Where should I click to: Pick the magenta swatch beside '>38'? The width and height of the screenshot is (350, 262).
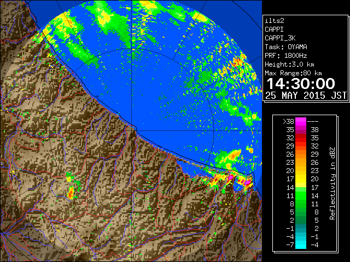click(x=301, y=122)
